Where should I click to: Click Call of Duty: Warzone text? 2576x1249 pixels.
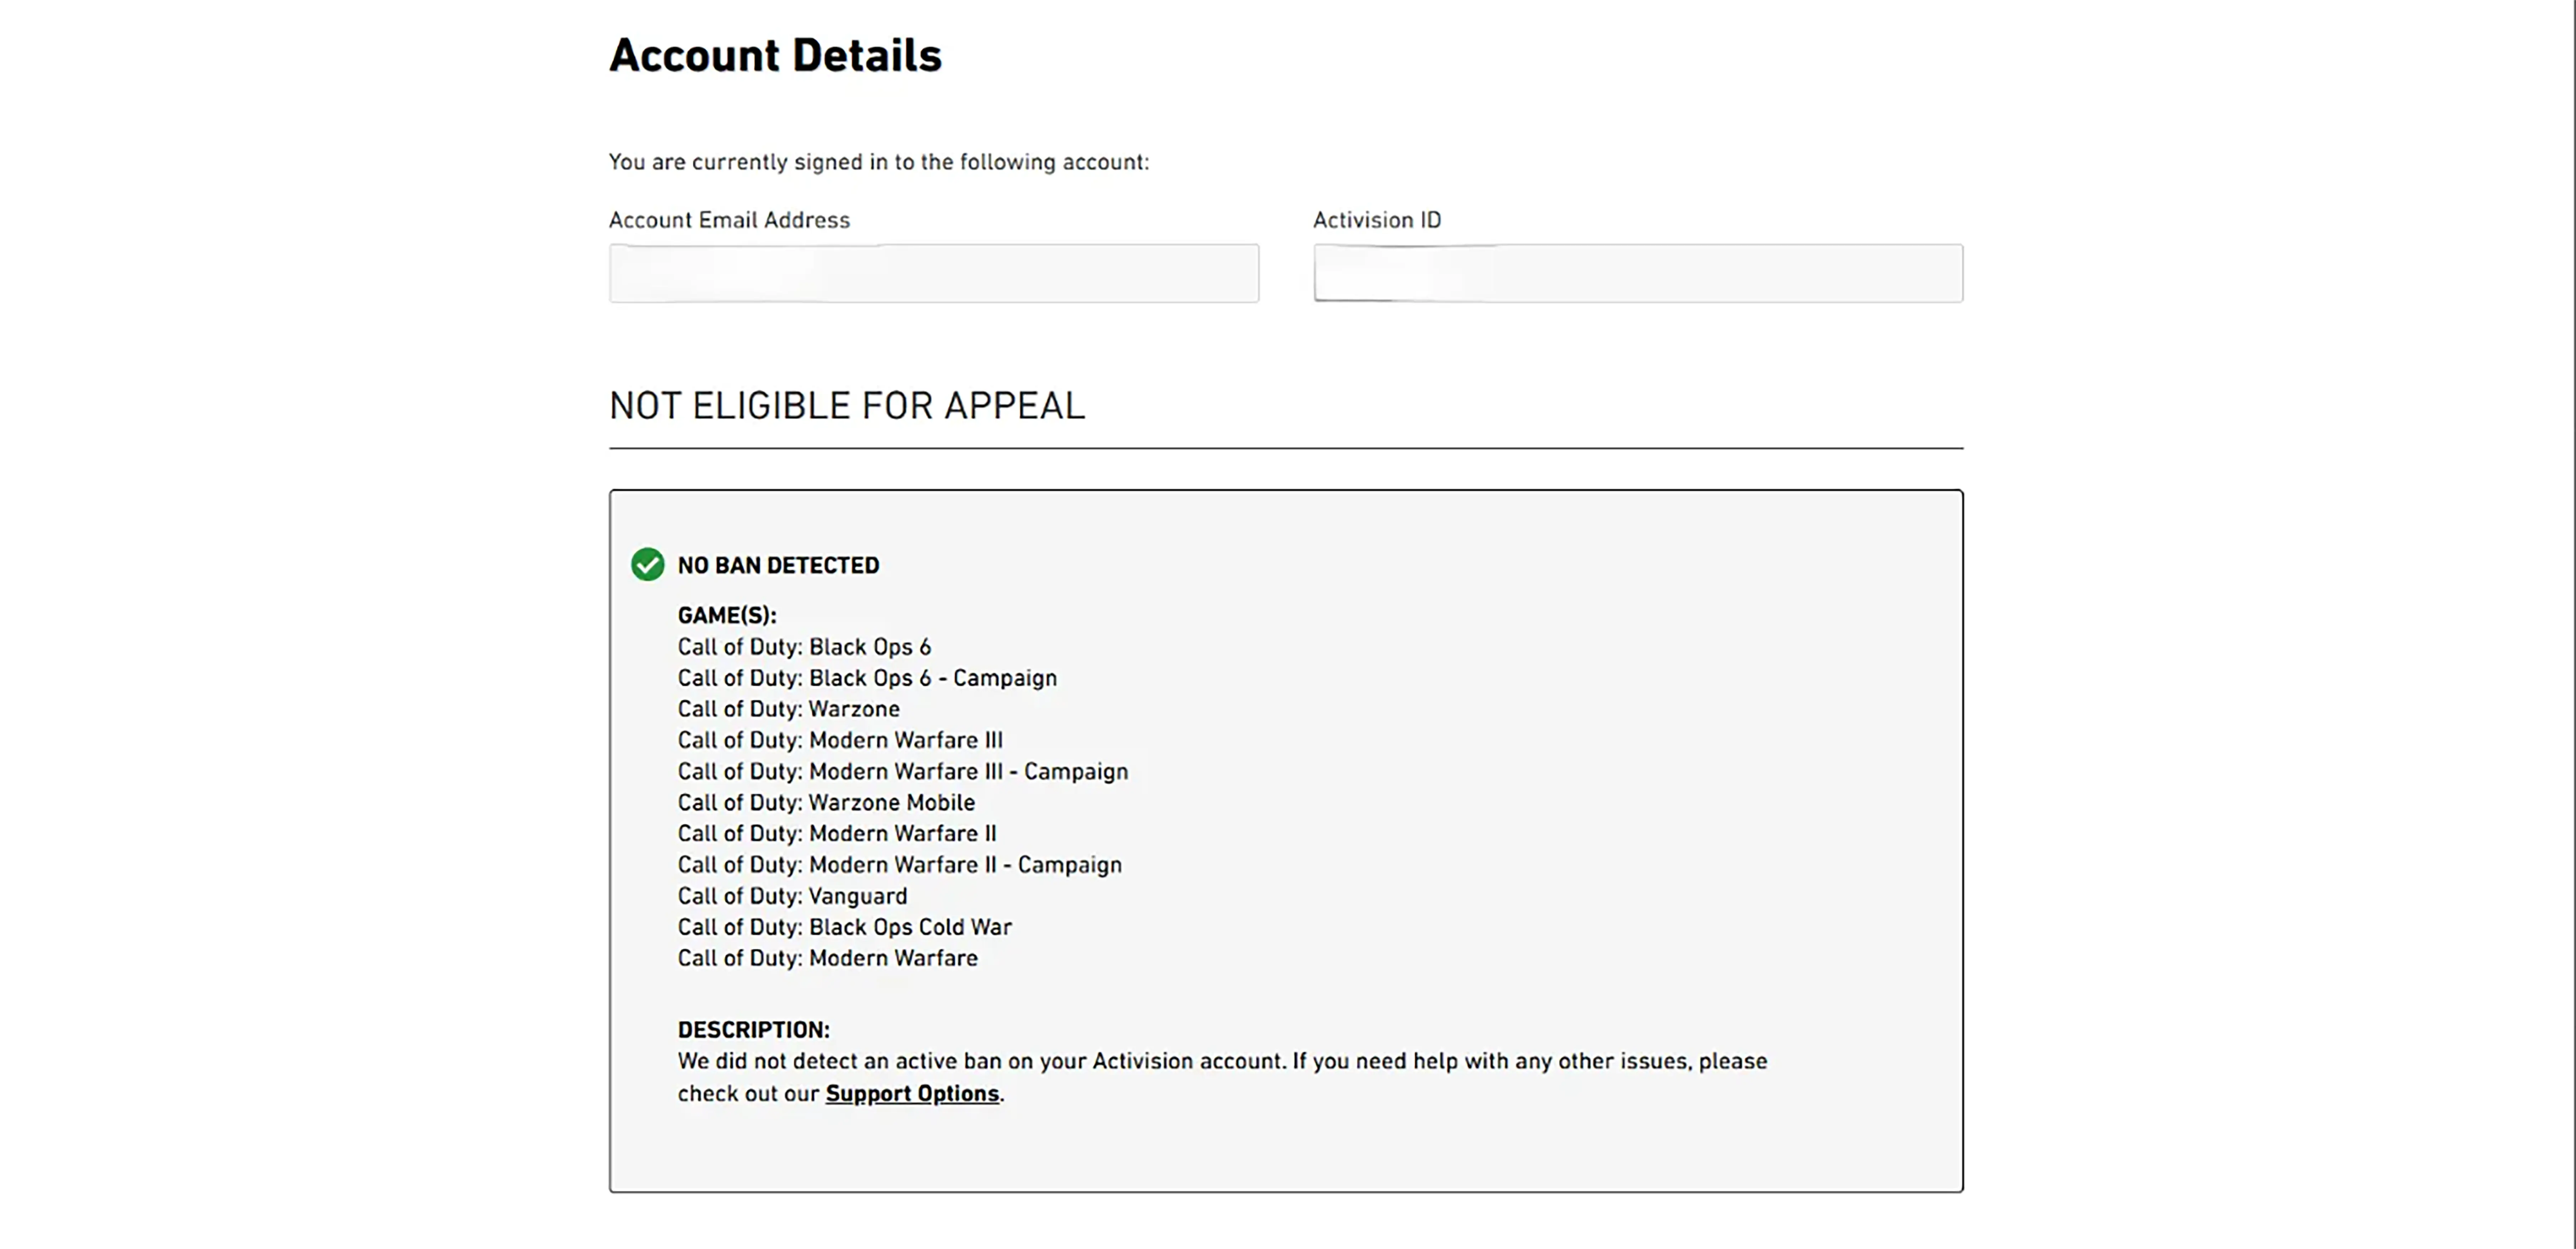(788, 709)
